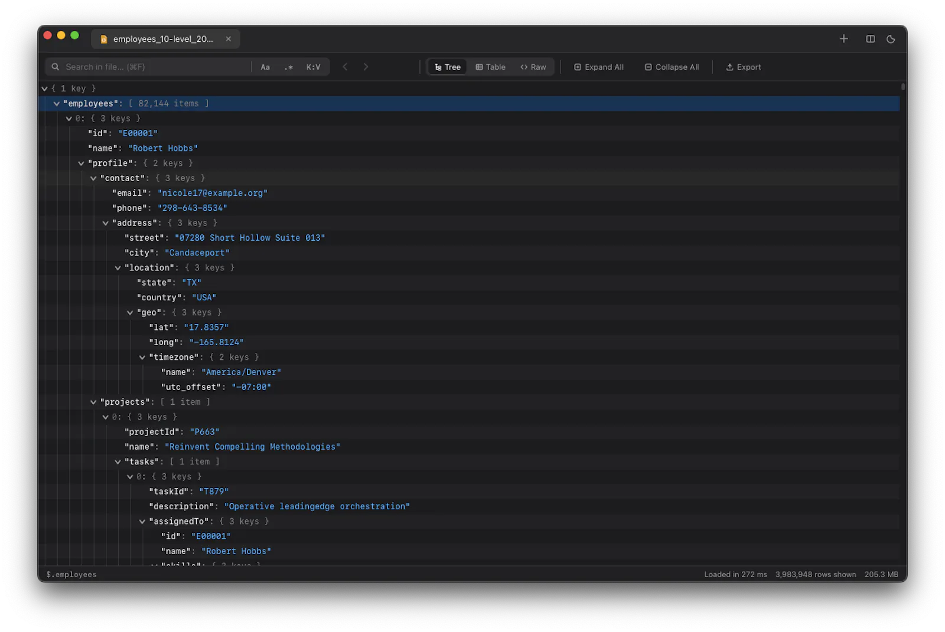Screen dimensions: 945x632
Task: Click Expand All button
Action: click(598, 67)
